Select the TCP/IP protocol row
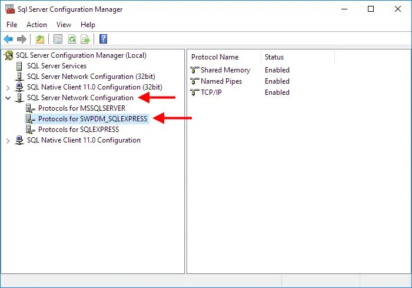The height and width of the screenshot is (288, 412). click(211, 92)
